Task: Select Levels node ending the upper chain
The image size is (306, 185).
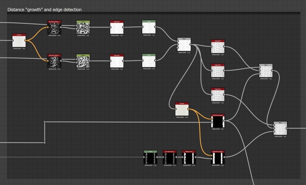Action: [149, 27]
